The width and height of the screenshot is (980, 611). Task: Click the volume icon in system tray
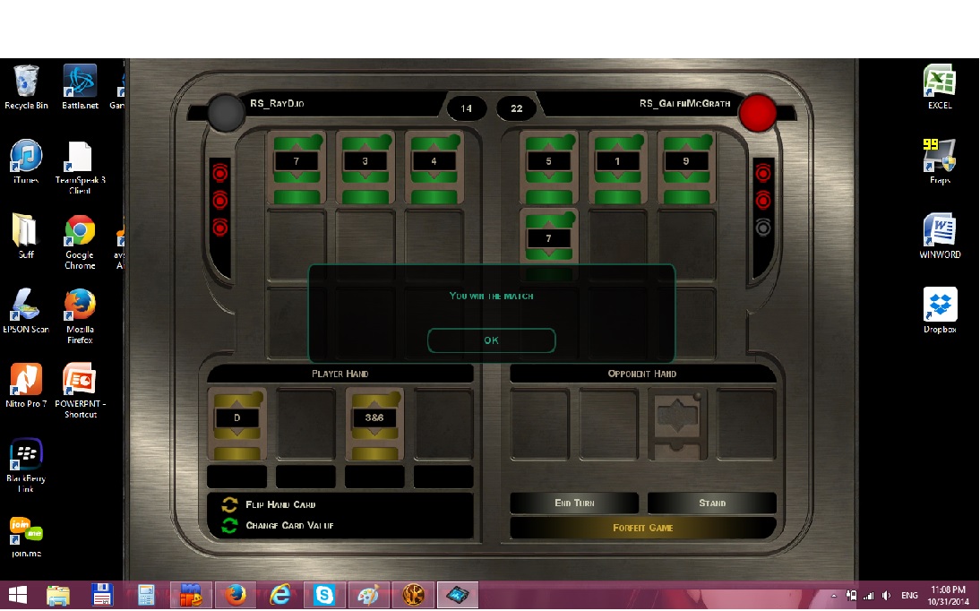click(886, 595)
